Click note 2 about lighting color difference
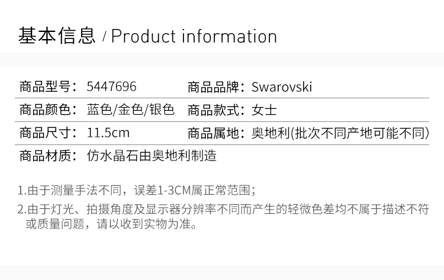This screenshot has height=280, width=444. (x=222, y=209)
